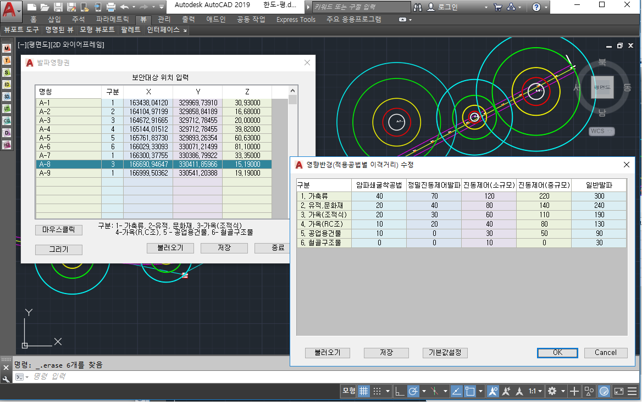
Task: Toggle polar tracking in status bar
Action: click(x=413, y=391)
